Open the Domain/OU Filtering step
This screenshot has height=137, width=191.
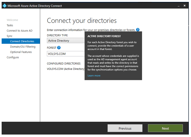click(23, 47)
